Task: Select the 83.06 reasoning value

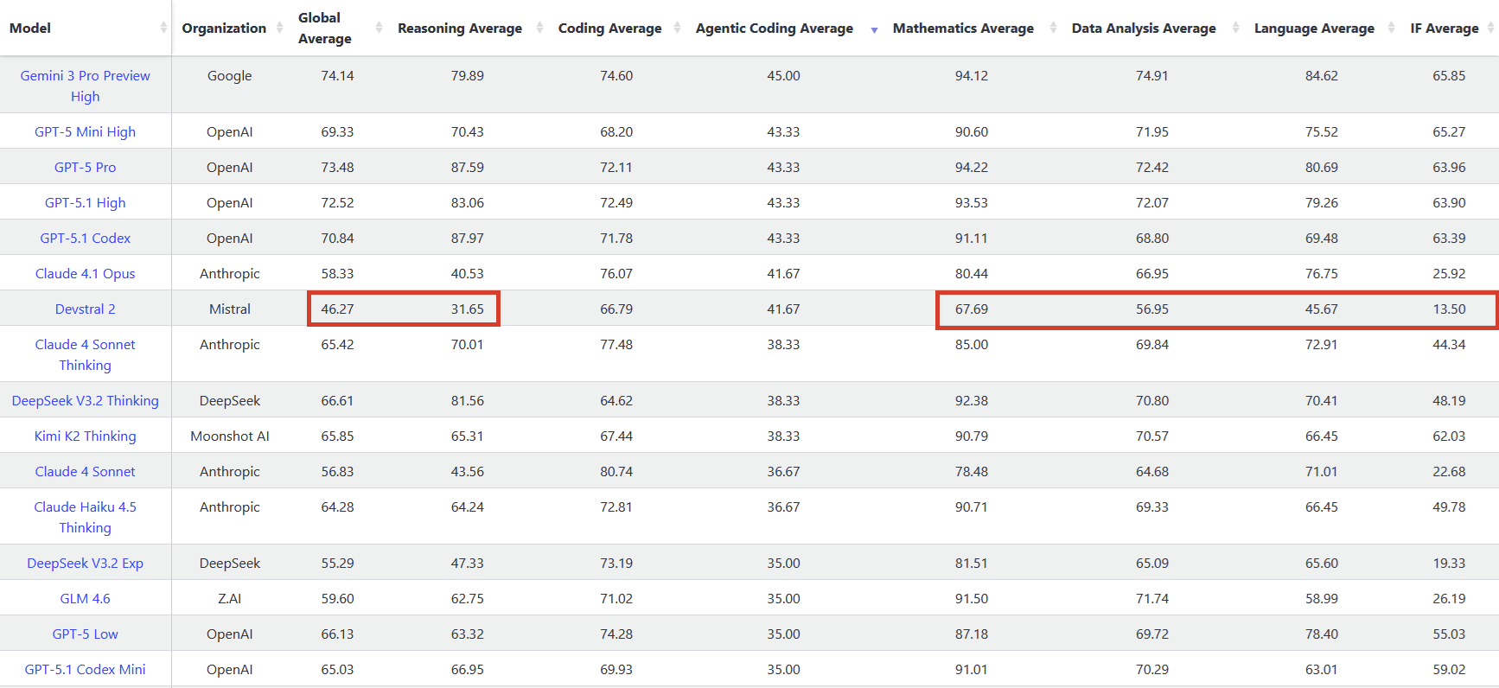Action: [468, 202]
